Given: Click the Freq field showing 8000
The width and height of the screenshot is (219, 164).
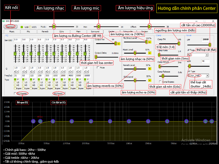Looking at the screenshot, I should coord(79,76).
